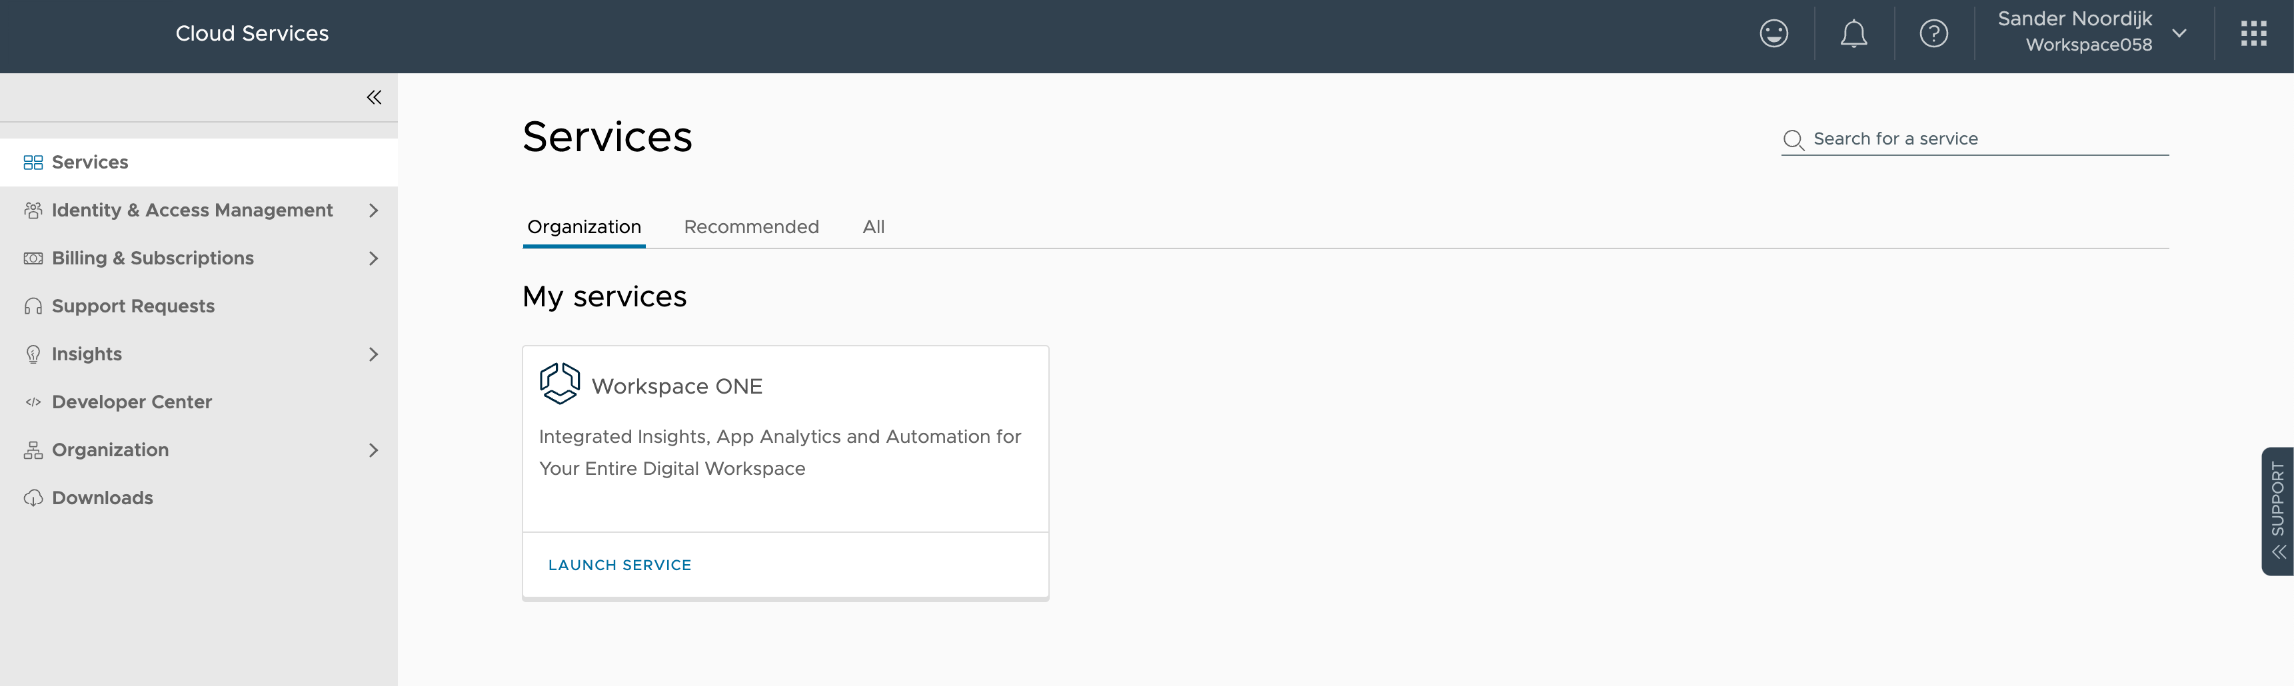Expand the Insights menu
Screen dimensions: 2294x686
(x=373, y=353)
